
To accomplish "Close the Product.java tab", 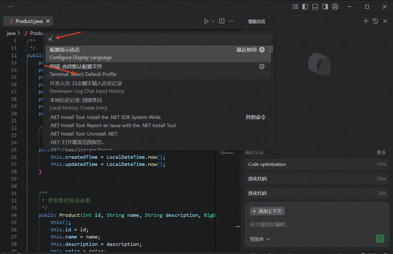I will tap(48, 21).
